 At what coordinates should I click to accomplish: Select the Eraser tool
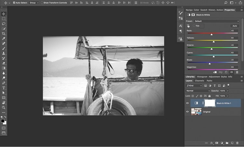(x=4, y=63)
